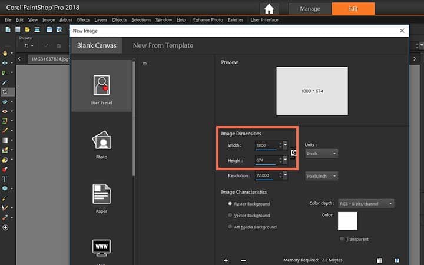Image resolution: width=424 pixels, height=265 pixels.
Task: Open the Adjust menu
Action: (66, 20)
